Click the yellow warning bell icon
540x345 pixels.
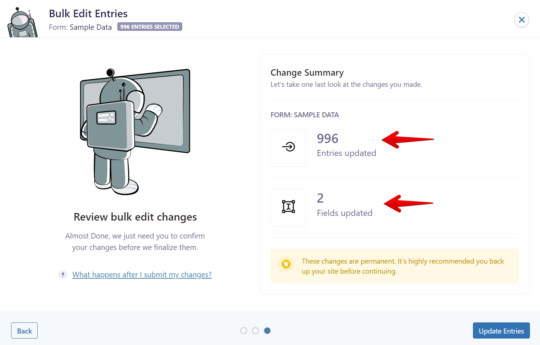click(x=286, y=264)
